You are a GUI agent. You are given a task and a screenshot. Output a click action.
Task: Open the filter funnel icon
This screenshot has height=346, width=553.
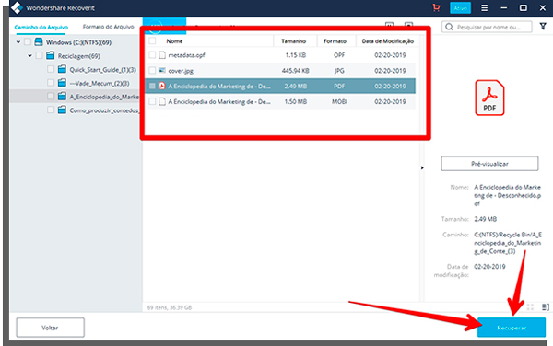[543, 27]
